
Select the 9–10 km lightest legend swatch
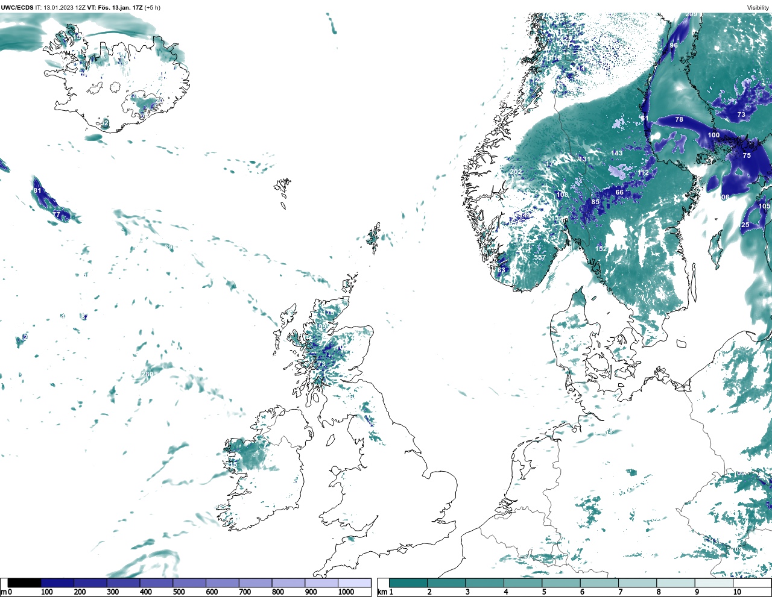pyautogui.click(x=713, y=583)
